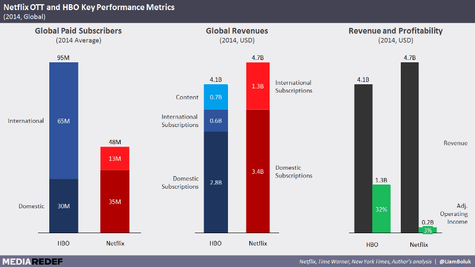Select the HBO 2.8B domestic subscriptions segment
Image resolution: width=475 pixels, height=267 pixels.
tap(216, 182)
